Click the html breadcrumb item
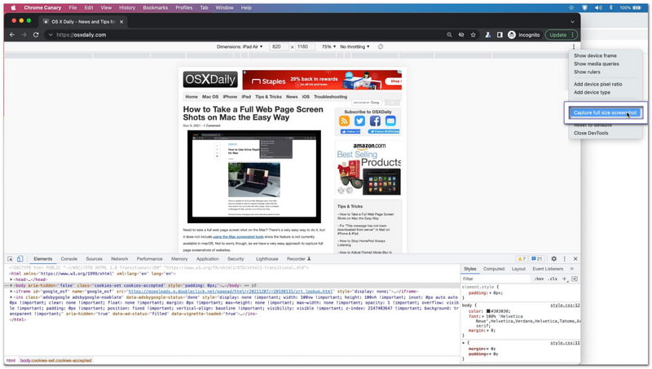The width and height of the screenshot is (652, 369). coord(11,361)
